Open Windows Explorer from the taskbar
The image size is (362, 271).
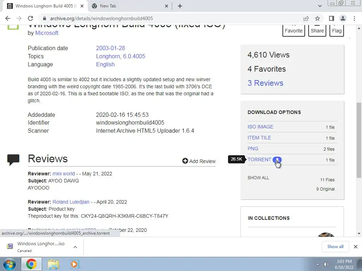click(53, 264)
